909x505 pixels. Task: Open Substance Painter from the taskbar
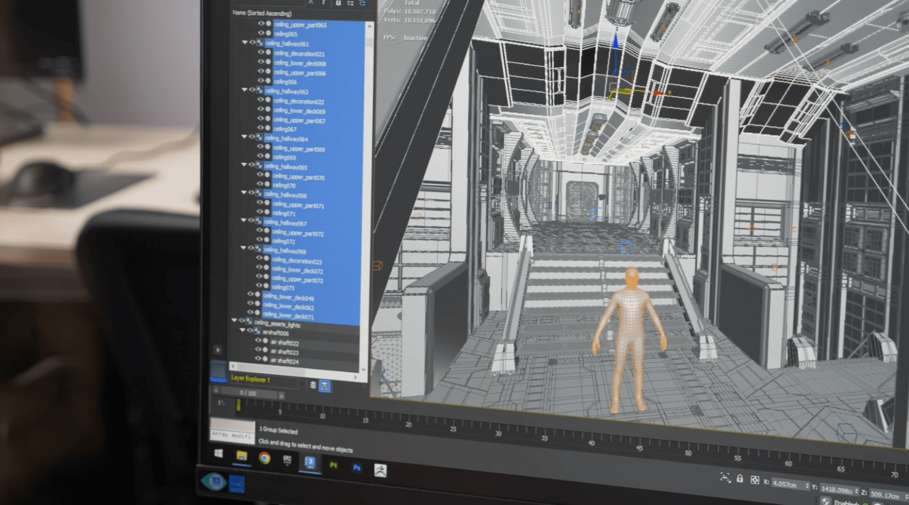click(x=333, y=465)
